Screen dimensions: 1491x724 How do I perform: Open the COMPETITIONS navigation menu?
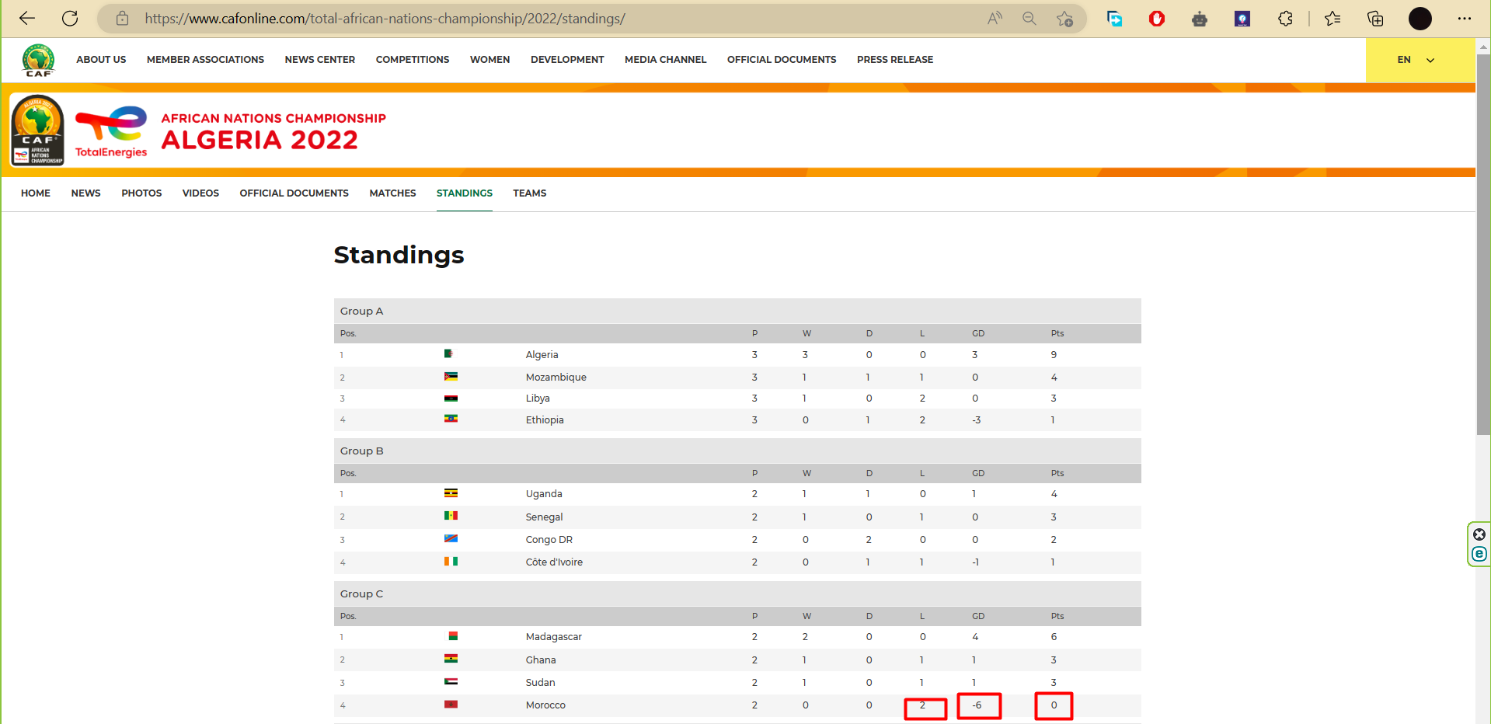(x=412, y=60)
